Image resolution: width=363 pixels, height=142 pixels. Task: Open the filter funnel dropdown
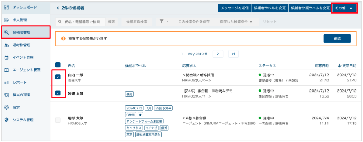tap(165, 21)
